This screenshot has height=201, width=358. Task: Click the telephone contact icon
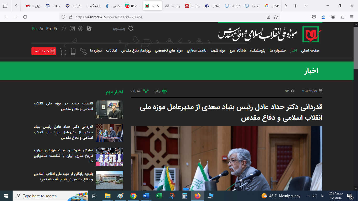pyautogui.click(x=83, y=51)
